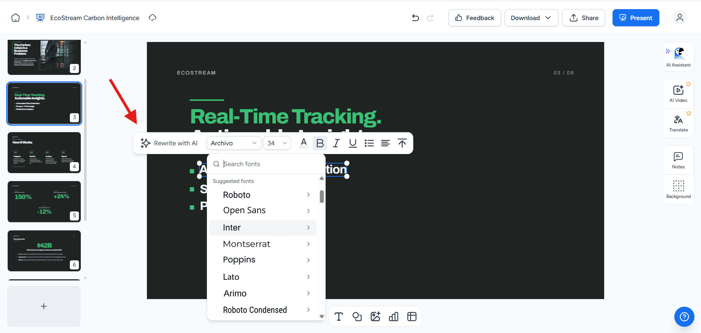
Task: Add a new slide with plus button
Action: pos(44,306)
